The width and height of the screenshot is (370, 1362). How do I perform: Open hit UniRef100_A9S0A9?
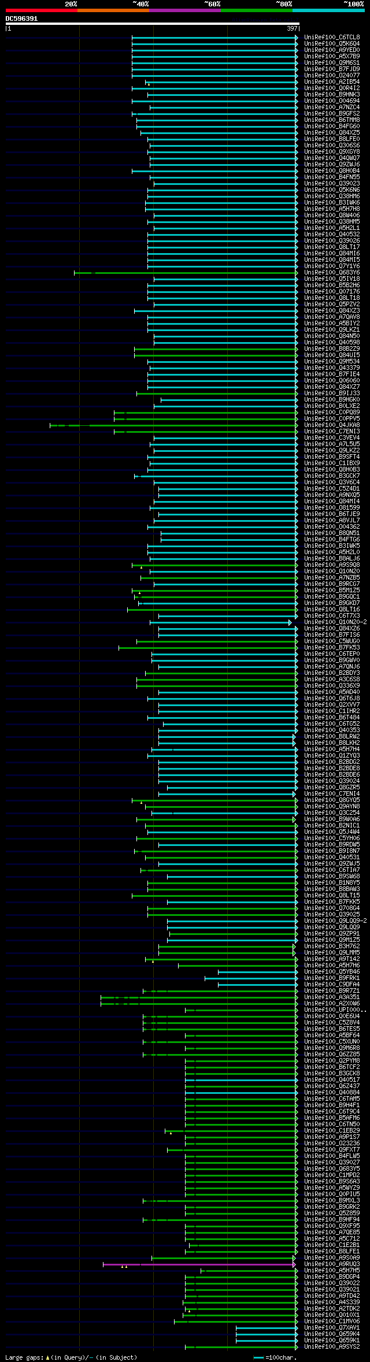pos(332,1258)
